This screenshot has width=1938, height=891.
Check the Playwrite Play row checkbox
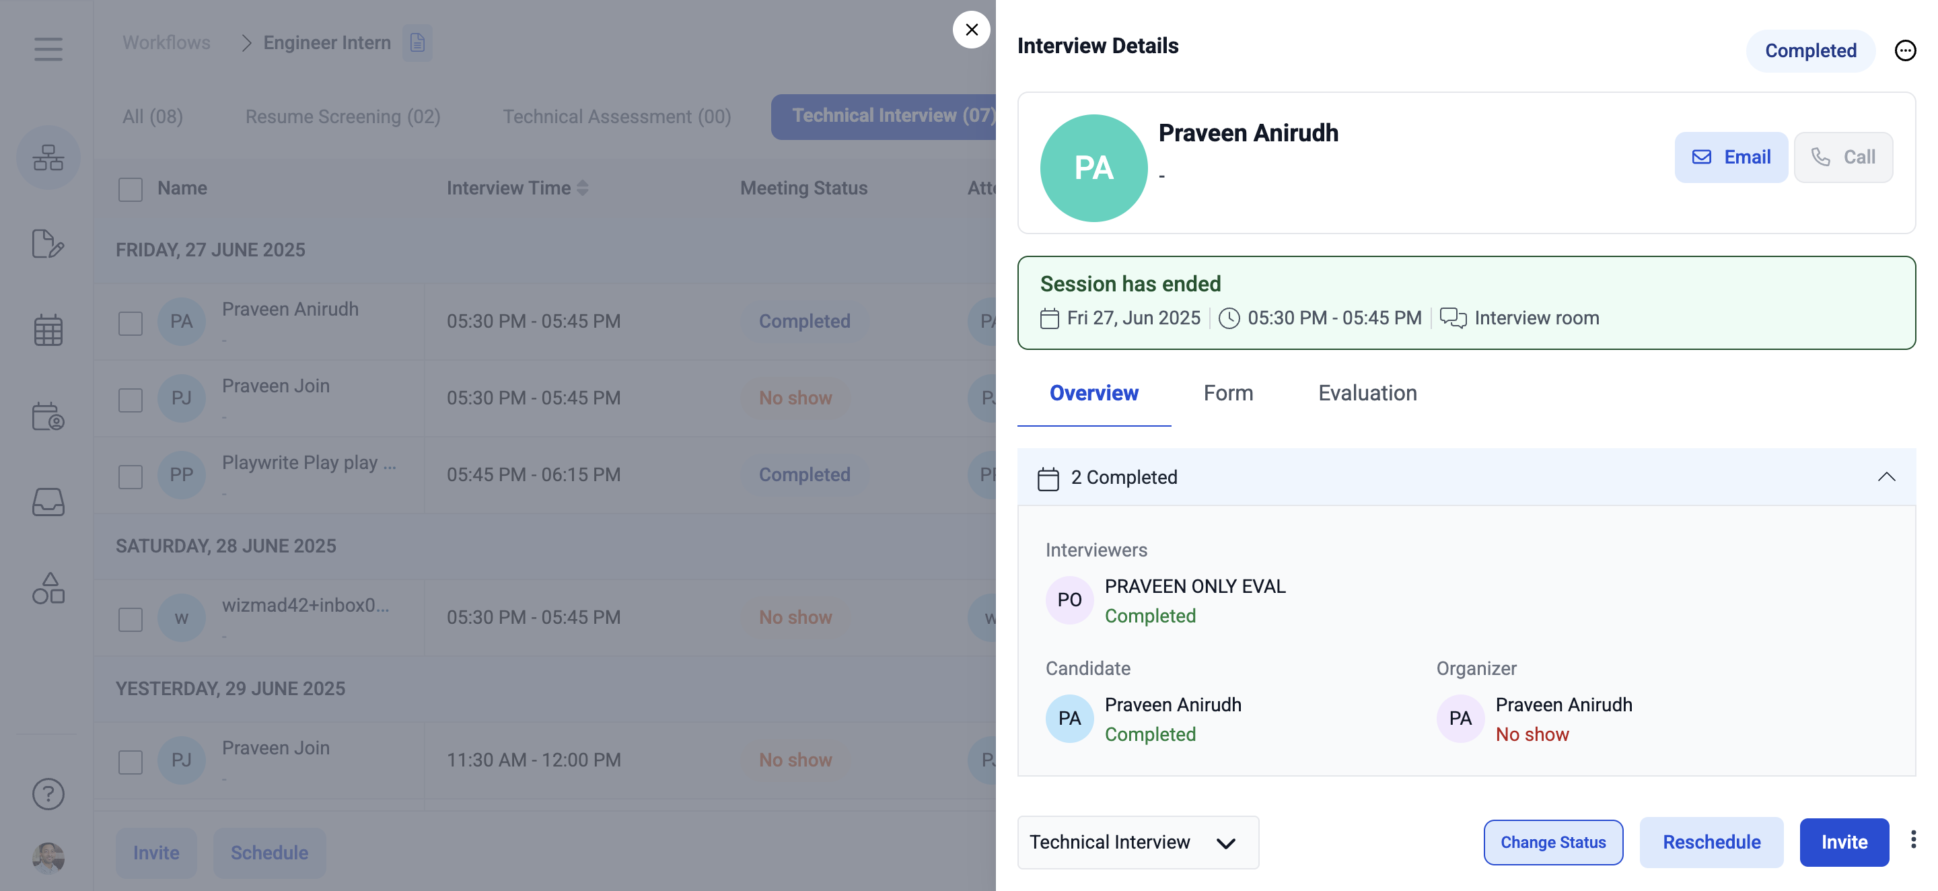(x=130, y=476)
